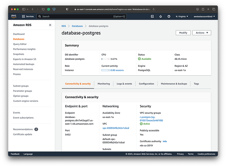
Task: Click the Grammarly extension icon
Action: [x=48, y=9]
